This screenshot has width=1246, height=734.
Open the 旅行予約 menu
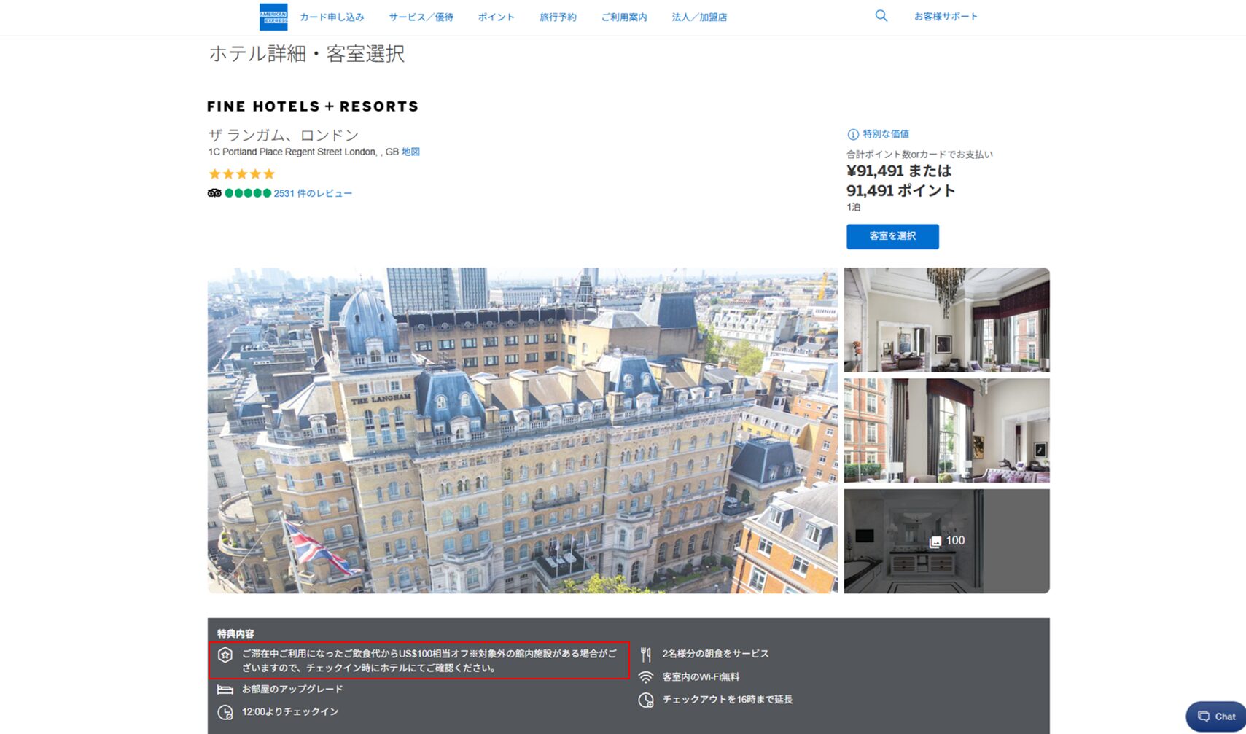(558, 17)
